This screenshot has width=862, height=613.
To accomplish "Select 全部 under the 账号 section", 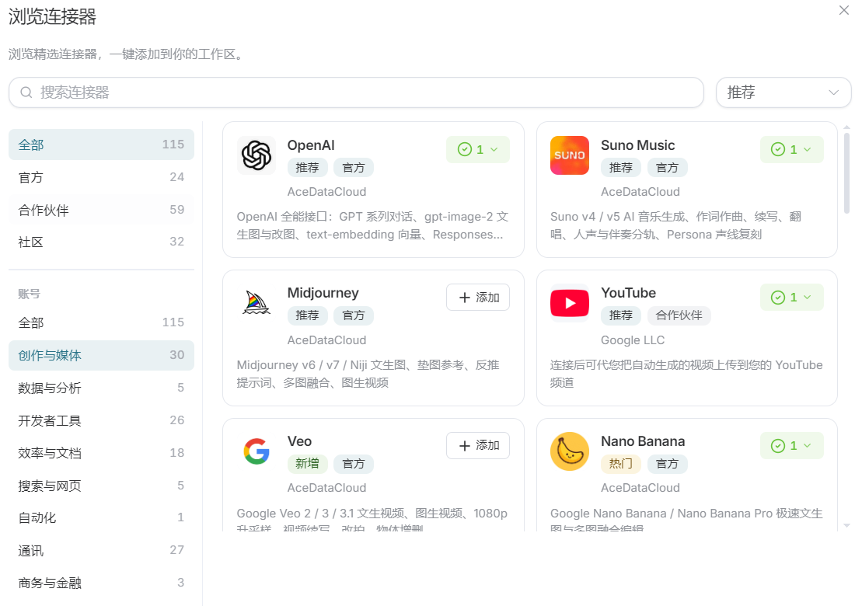I will [x=101, y=322].
